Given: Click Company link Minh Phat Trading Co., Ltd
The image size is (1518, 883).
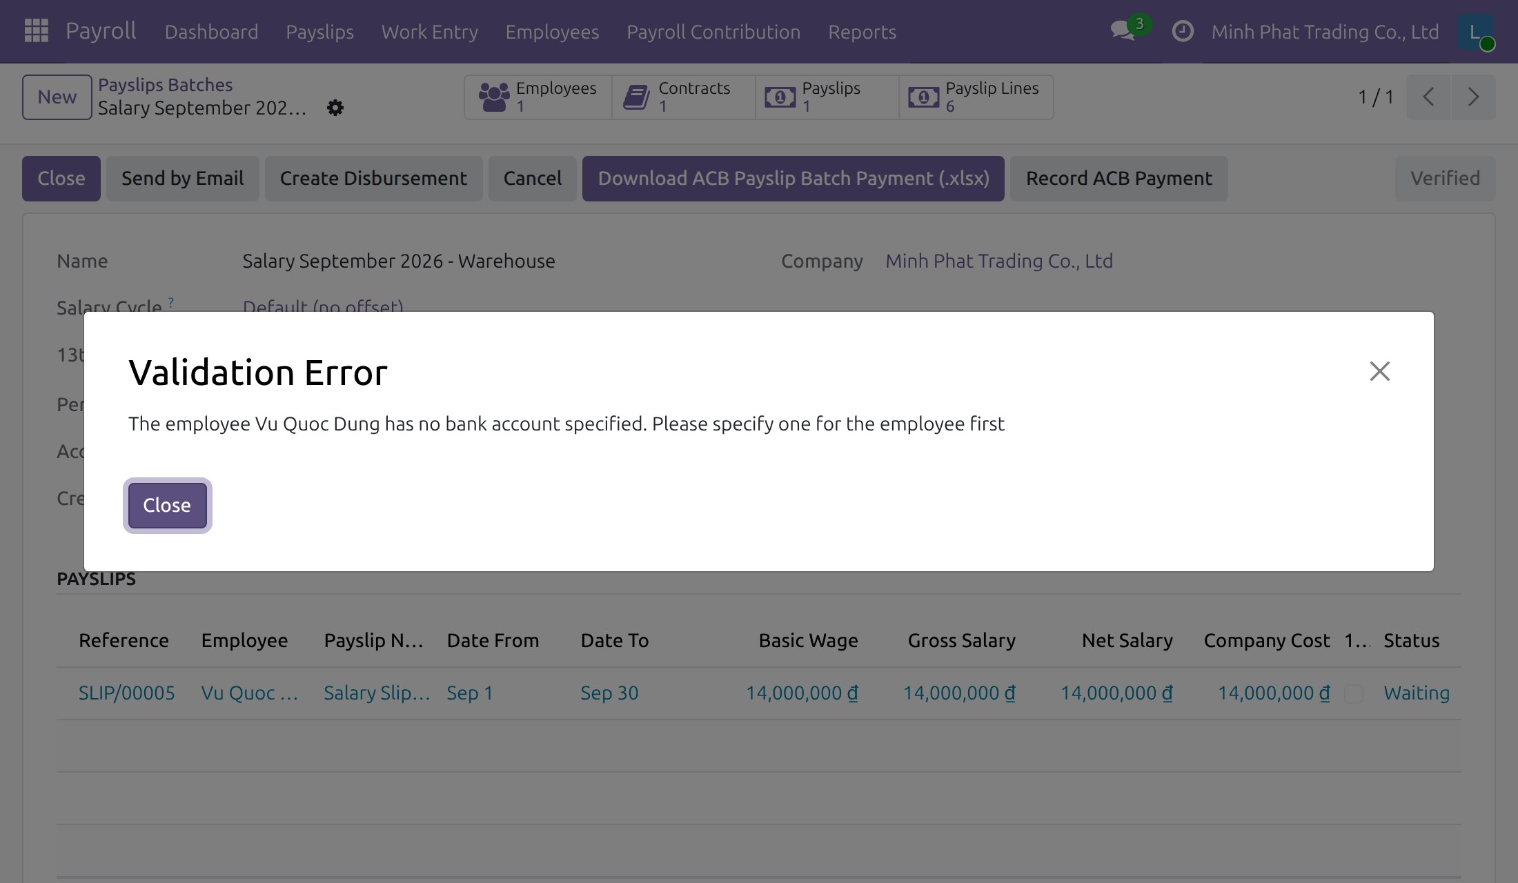Looking at the screenshot, I should 998,261.
